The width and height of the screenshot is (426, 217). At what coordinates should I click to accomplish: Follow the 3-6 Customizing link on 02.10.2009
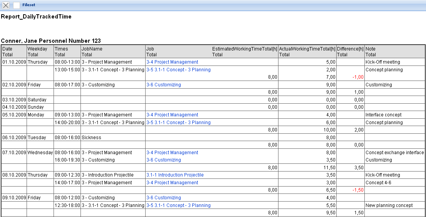(x=163, y=85)
